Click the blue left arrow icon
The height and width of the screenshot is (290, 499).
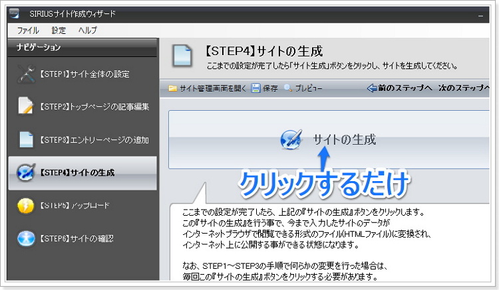coord(372,88)
